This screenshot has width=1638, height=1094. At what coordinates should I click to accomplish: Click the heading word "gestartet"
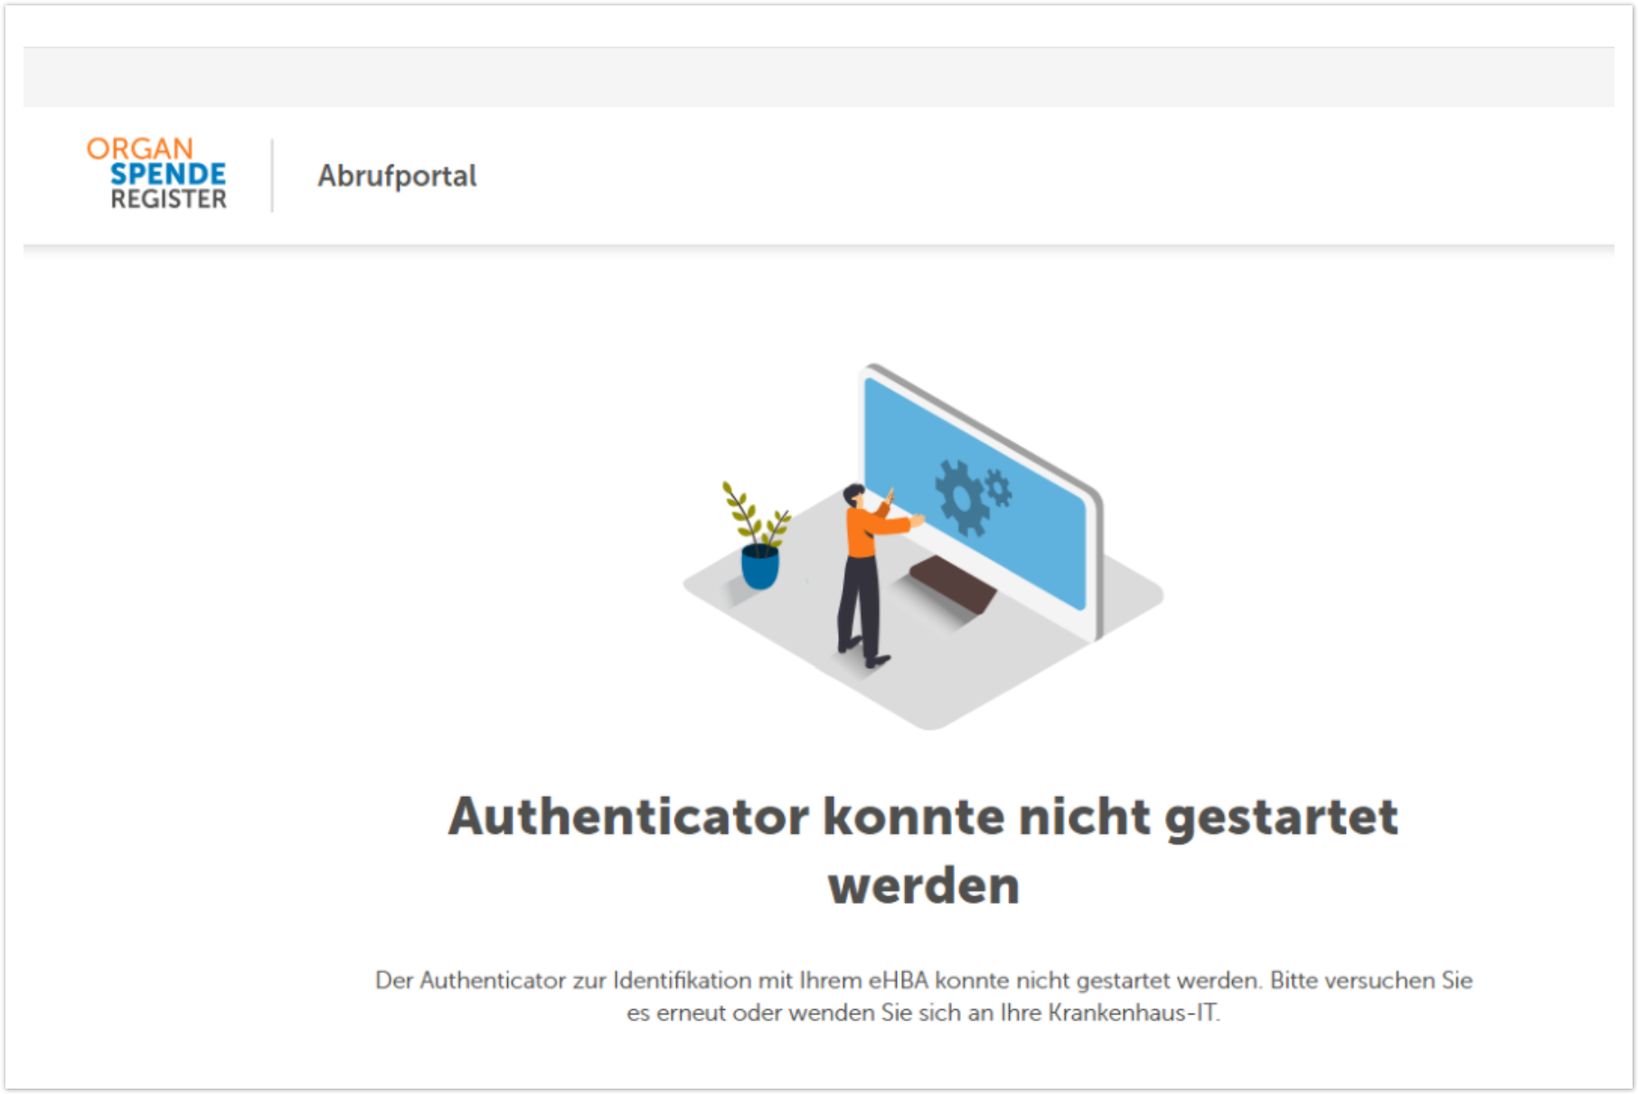(x=1281, y=817)
